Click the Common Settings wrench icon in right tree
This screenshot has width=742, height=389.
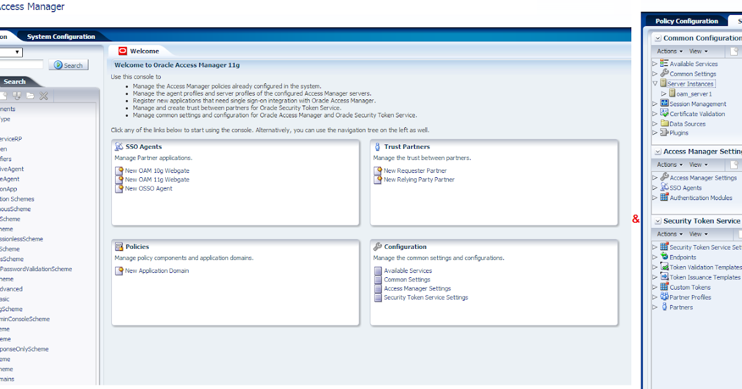tap(664, 73)
